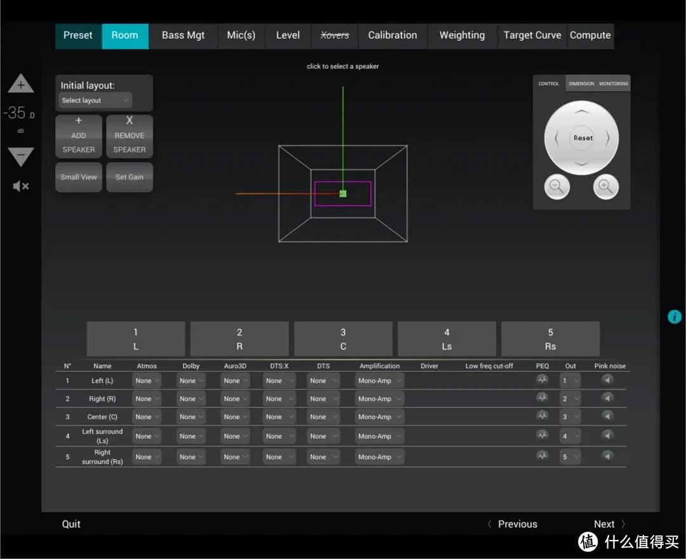Switch panel to MONITORING tab
The height and width of the screenshot is (559, 686).
(x=614, y=84)
